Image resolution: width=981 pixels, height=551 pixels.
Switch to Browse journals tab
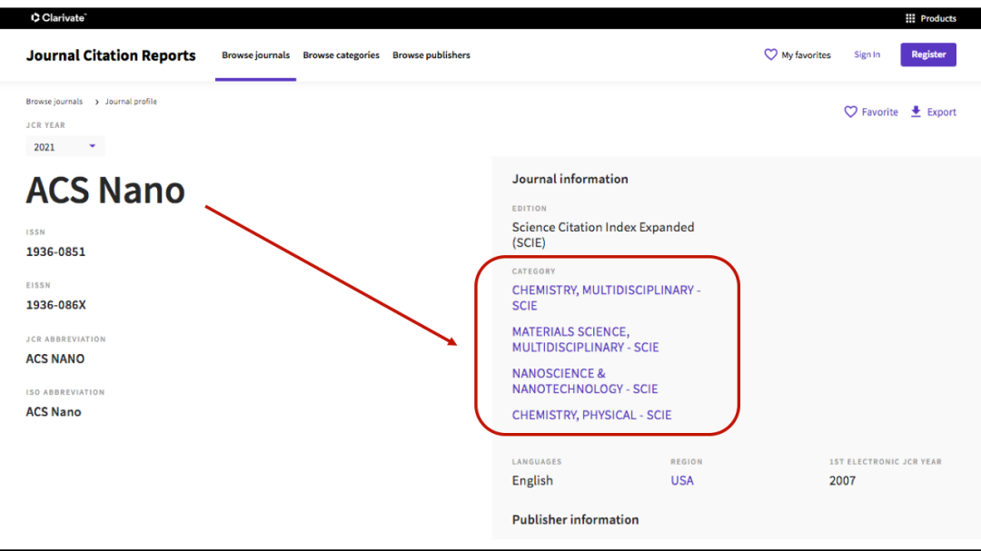pos(255,55)
